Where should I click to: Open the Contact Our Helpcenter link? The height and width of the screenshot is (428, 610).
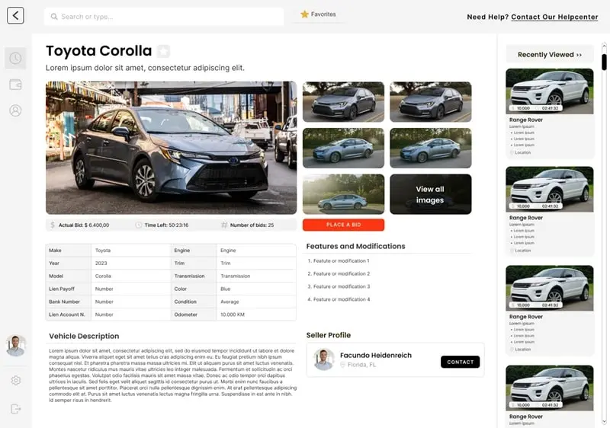click(554, 17)
